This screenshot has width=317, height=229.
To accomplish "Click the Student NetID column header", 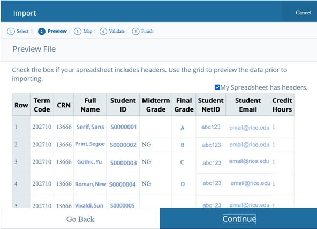I will [x=211, y=105].
